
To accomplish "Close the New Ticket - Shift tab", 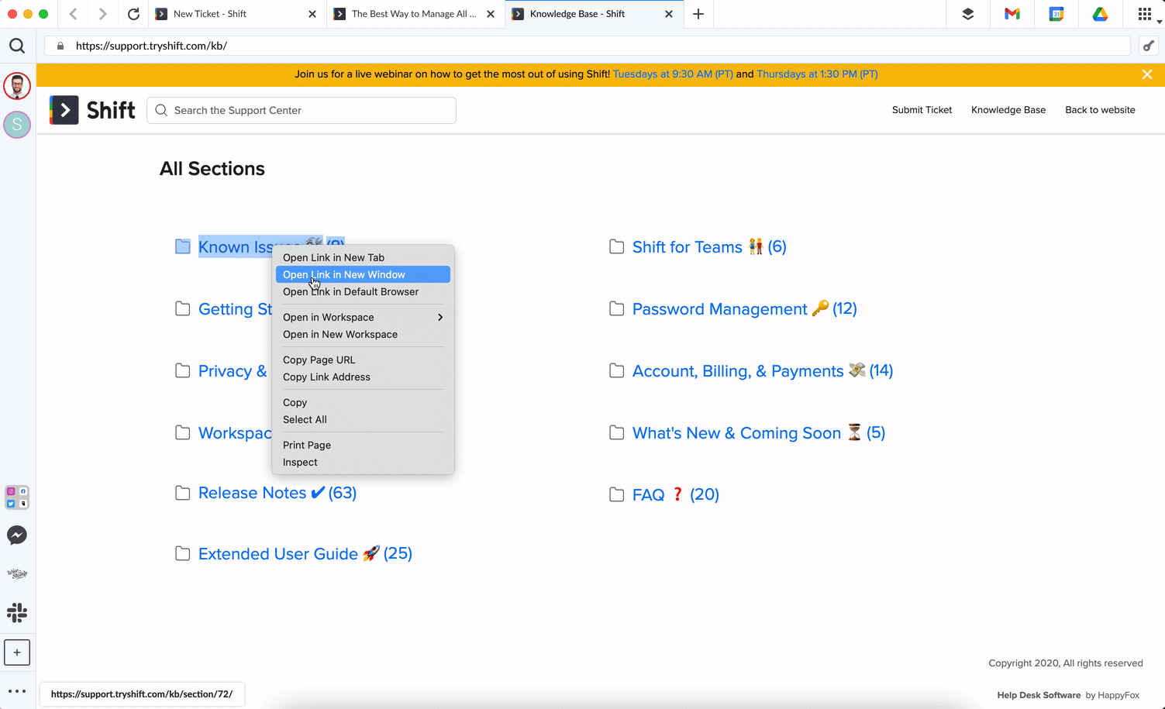I will tap(312, 14).
